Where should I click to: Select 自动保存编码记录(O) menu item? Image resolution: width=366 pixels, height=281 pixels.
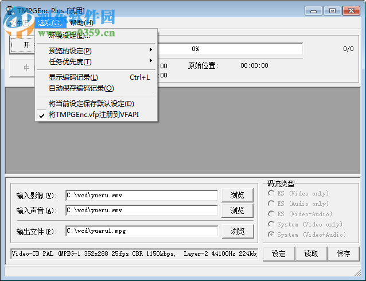click(96, 88)
